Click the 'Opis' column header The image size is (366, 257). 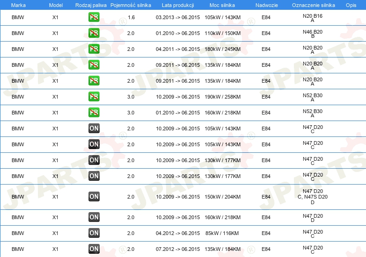click(351, 5)
